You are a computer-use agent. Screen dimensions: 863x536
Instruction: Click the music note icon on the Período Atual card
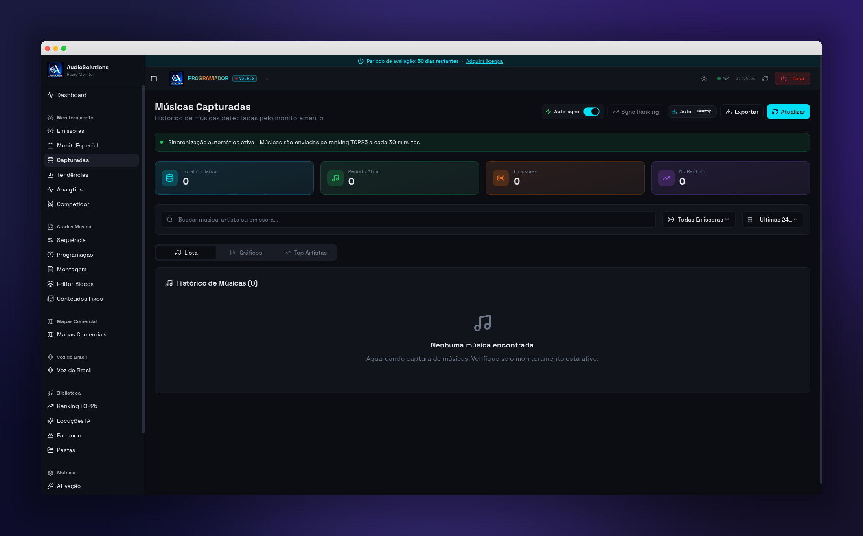(335, 178)
